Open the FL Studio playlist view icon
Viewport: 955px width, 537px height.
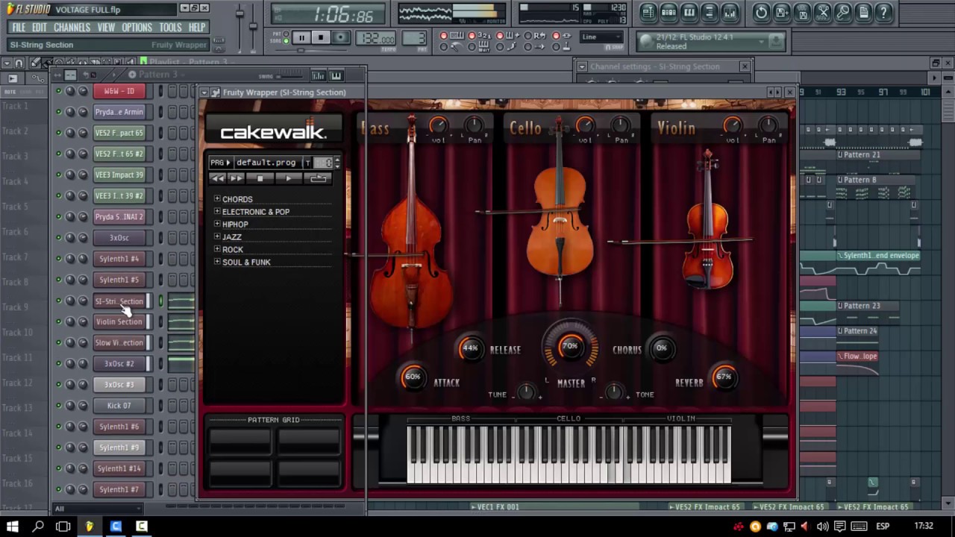(x=648, y=12)
